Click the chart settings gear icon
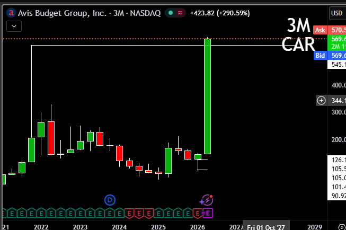This screenshot has width=346, height=230. pos(342,227)
